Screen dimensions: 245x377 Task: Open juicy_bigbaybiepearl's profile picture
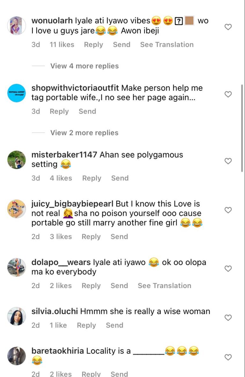pos(16,209)
